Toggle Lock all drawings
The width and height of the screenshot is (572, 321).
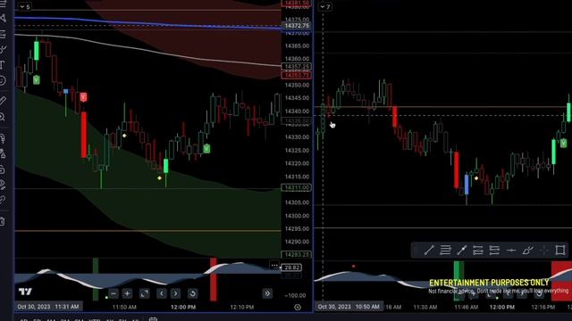[x=3, y=169]
